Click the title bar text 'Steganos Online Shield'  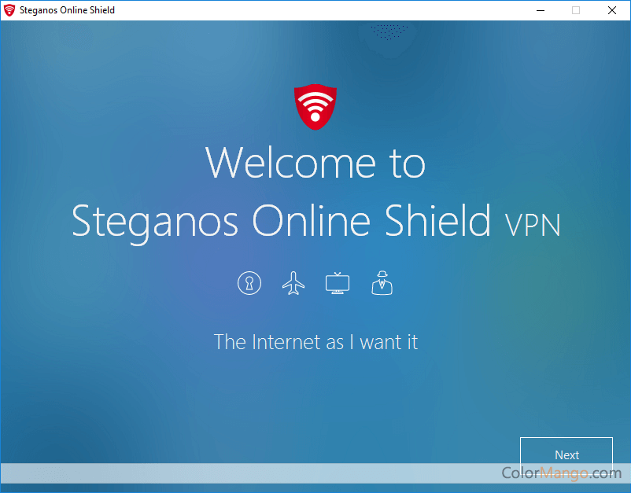point(67,10)
